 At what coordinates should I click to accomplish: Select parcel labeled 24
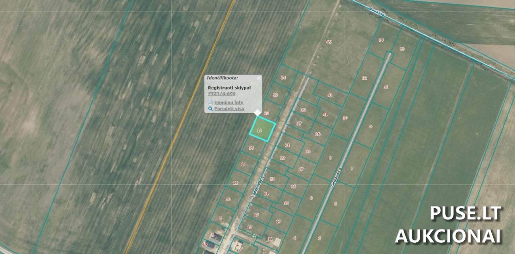pyautogui.click(x=283, y=78)
